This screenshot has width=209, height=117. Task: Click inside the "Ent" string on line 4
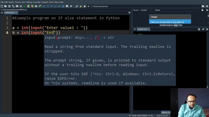click(x=50, y=32)
